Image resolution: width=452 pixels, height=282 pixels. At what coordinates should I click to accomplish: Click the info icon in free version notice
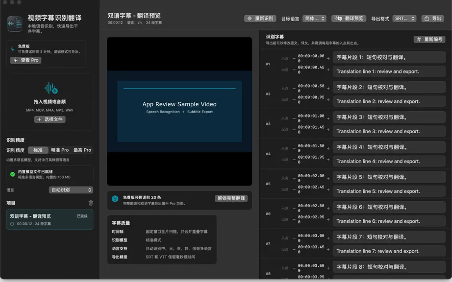115,199
